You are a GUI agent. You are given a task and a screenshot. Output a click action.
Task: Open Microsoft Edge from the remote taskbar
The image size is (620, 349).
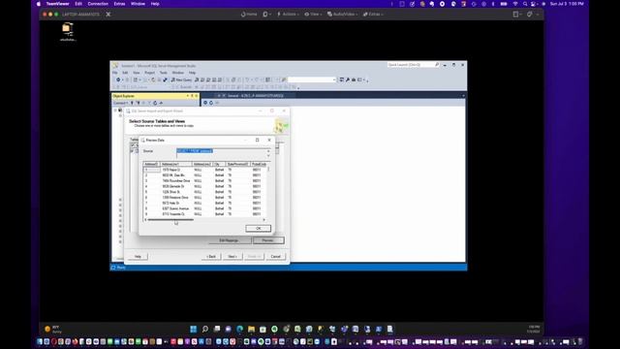[239, 329]
